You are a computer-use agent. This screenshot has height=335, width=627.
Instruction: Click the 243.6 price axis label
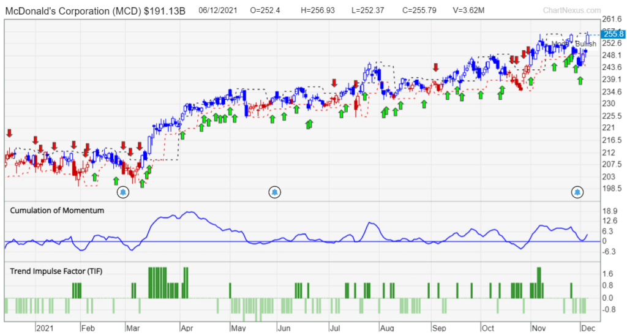[x=612, y=67]
